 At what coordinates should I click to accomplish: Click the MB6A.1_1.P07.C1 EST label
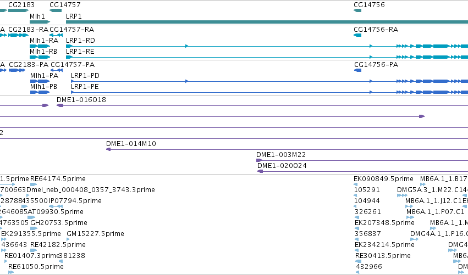point(436,212)
